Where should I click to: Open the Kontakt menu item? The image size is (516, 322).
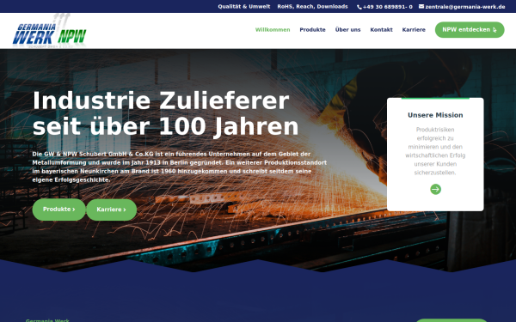click(x=381, y=30)
